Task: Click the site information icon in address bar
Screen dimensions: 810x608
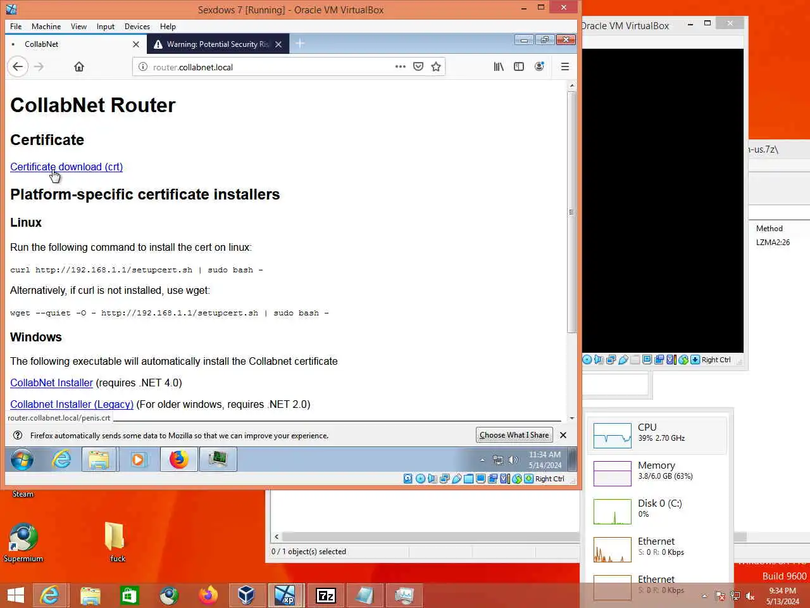Action: (x=142, y=66)
